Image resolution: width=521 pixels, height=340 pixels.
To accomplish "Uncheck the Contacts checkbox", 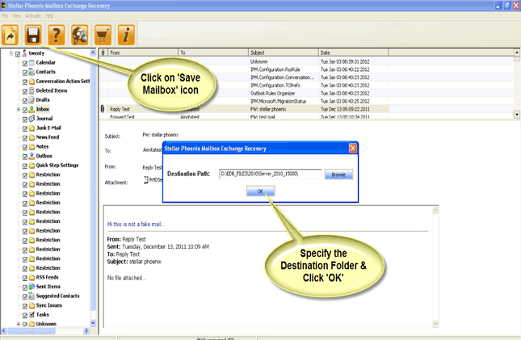I will coord(25,72).
